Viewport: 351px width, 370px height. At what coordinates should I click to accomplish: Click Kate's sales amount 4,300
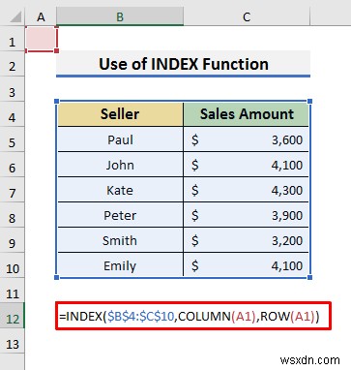pos(247,190)
